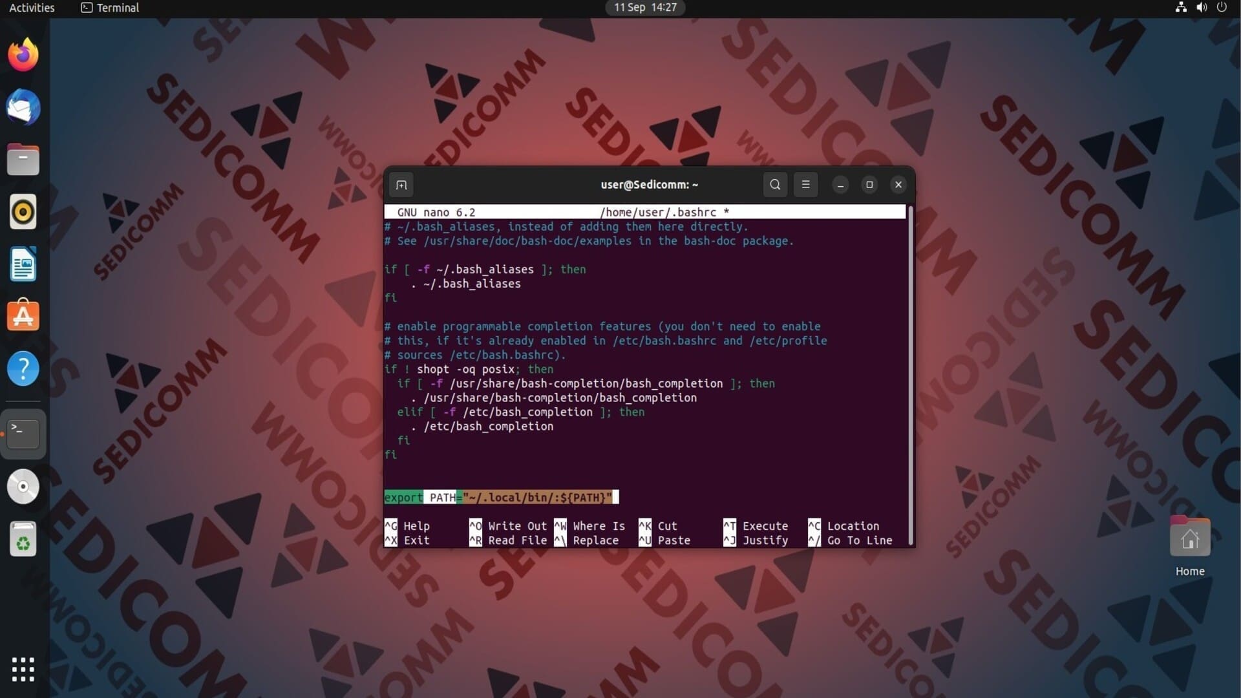Click the ^/ Go To Line label
The width and height of the screenshot is (1241, 698).
[850, 540]
